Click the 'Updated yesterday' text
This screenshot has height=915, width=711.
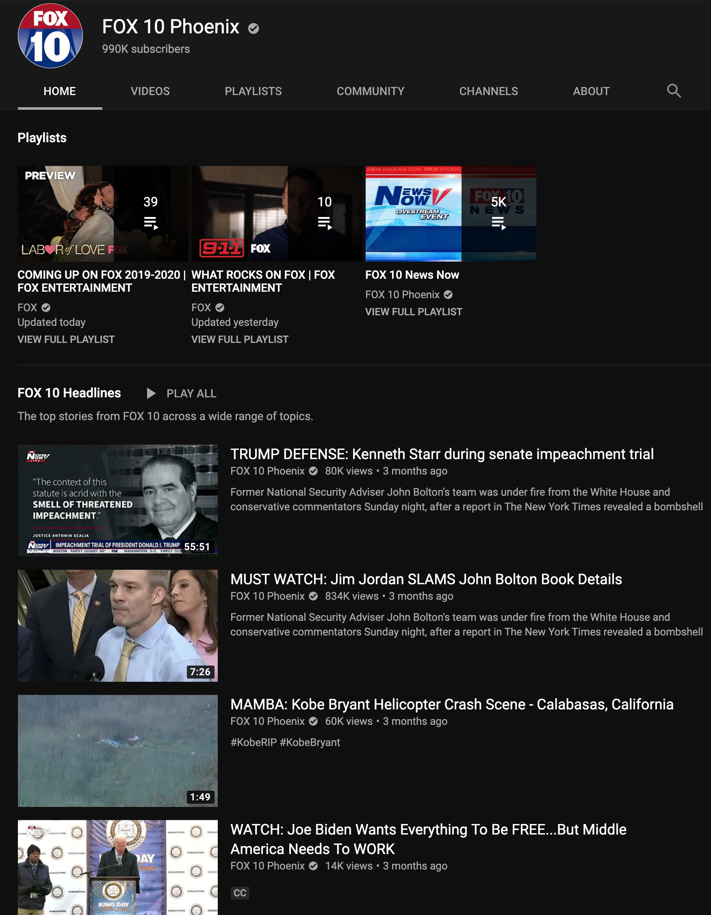(x=235, y=322)
